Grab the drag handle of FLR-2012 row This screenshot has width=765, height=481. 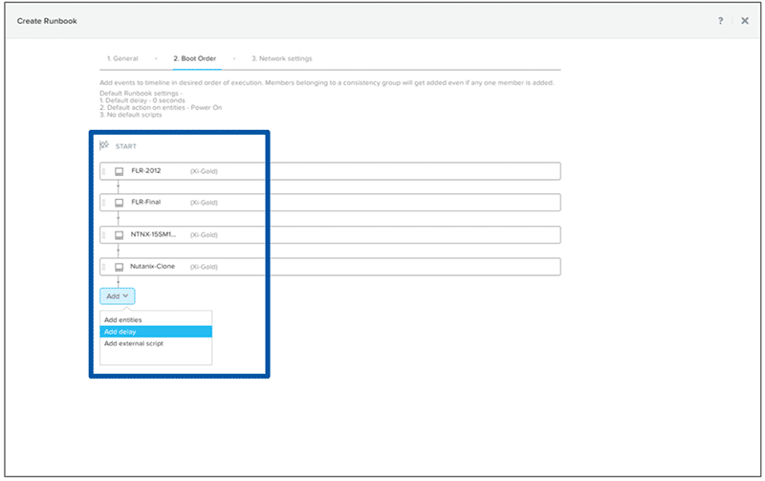pos(104,171)
